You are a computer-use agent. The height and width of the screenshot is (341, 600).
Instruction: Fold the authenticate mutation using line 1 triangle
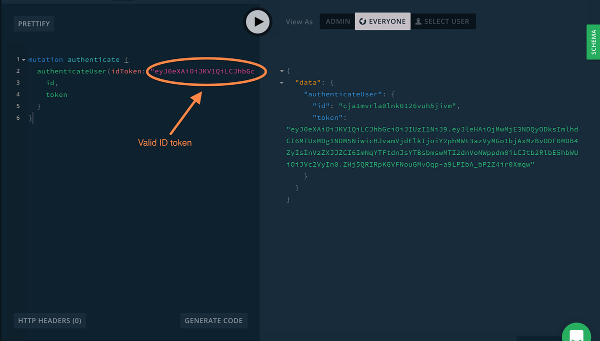[x=23, y=59]
